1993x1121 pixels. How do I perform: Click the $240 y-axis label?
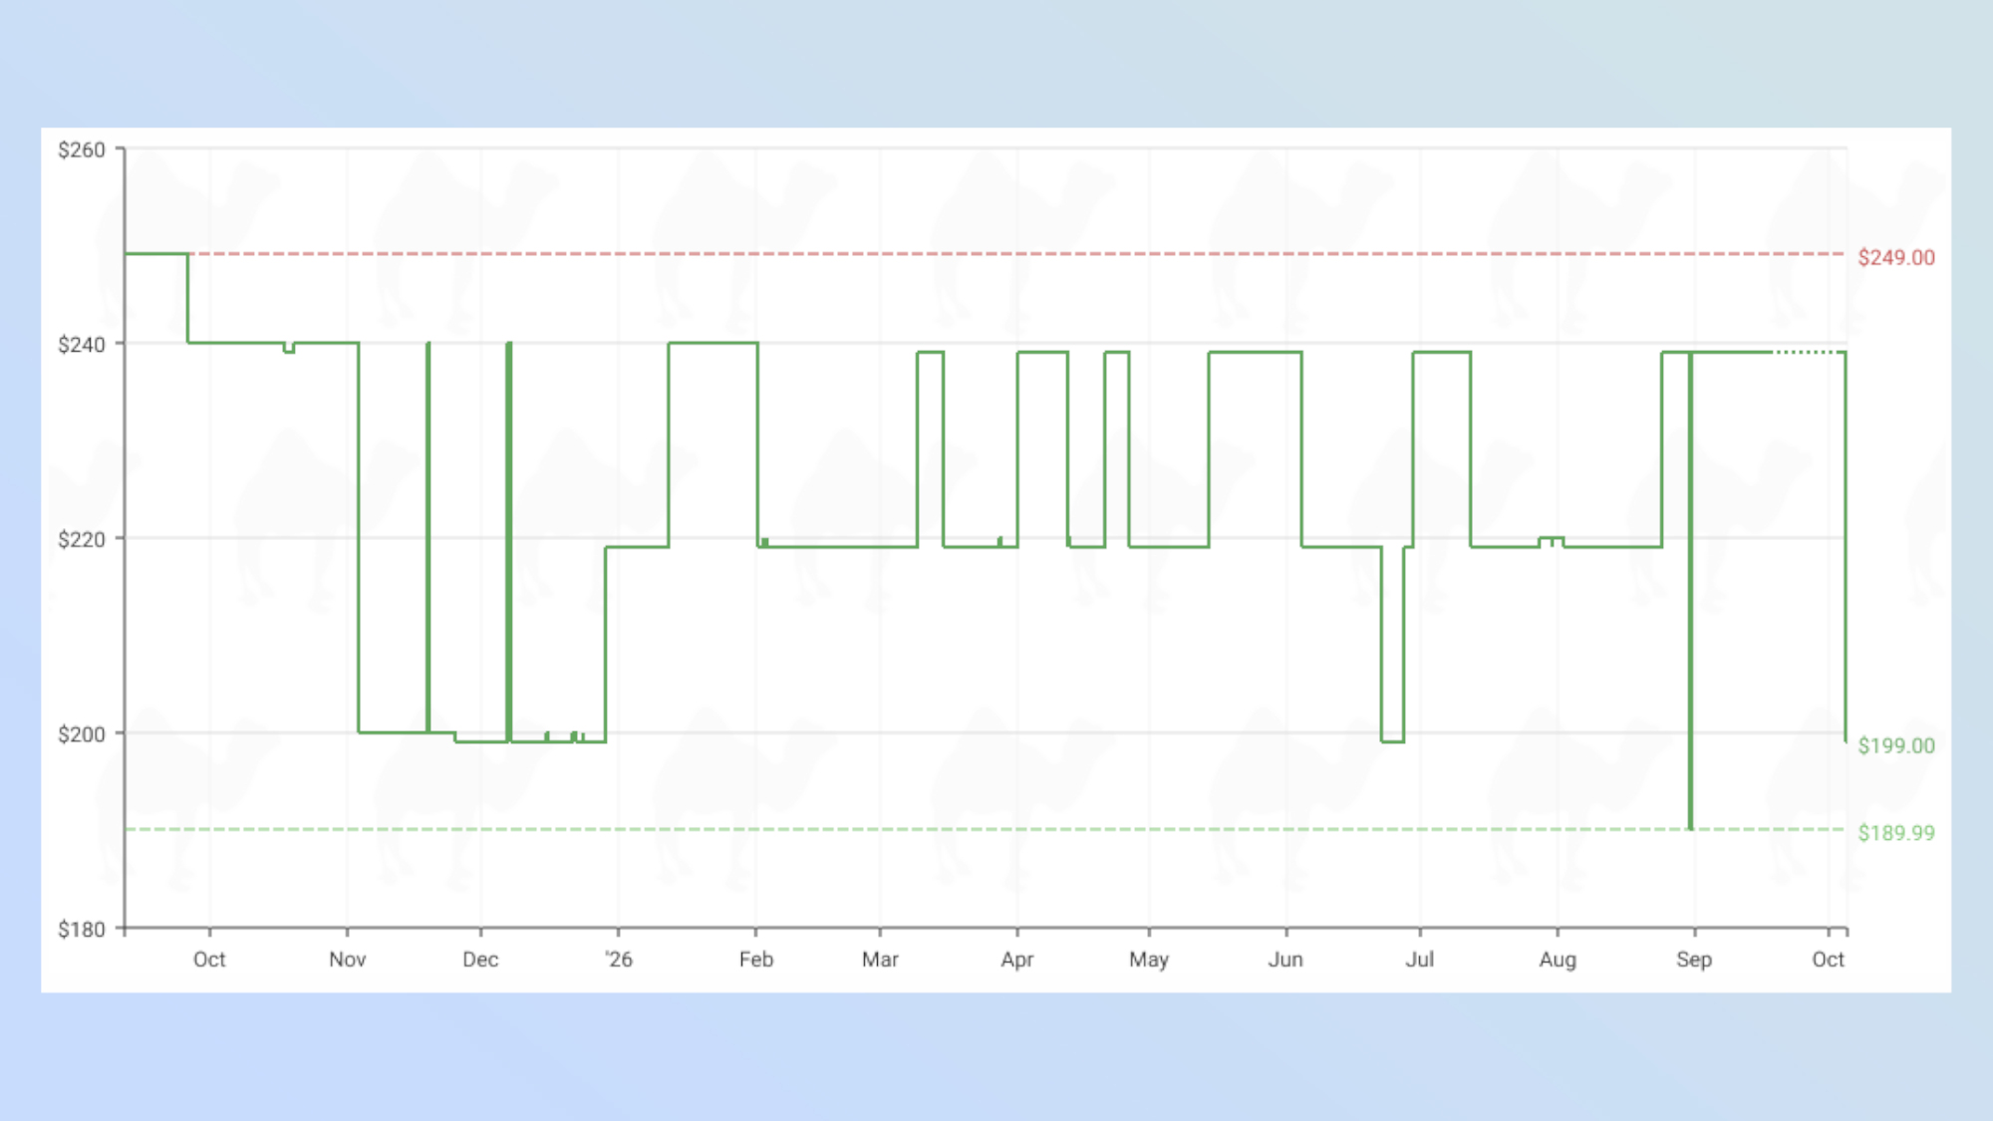click(81, 344)
